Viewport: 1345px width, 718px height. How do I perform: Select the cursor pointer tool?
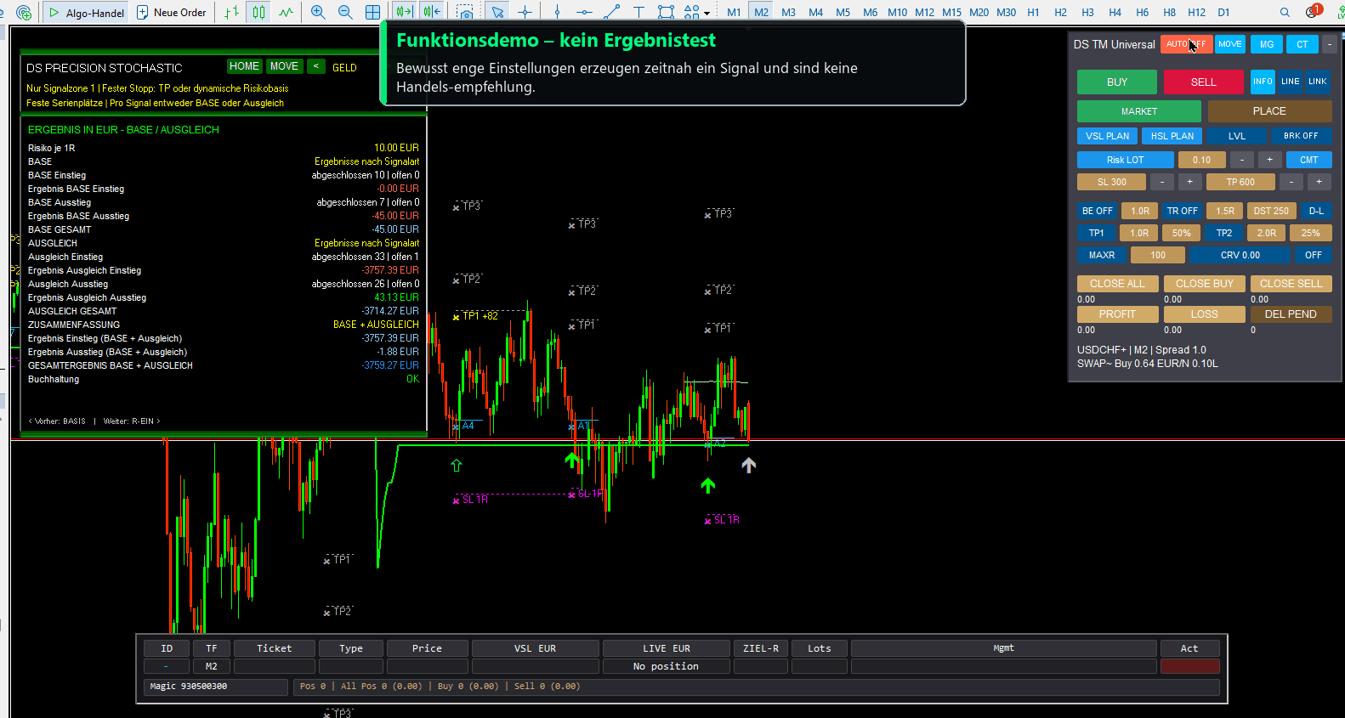tap(497, 12)
